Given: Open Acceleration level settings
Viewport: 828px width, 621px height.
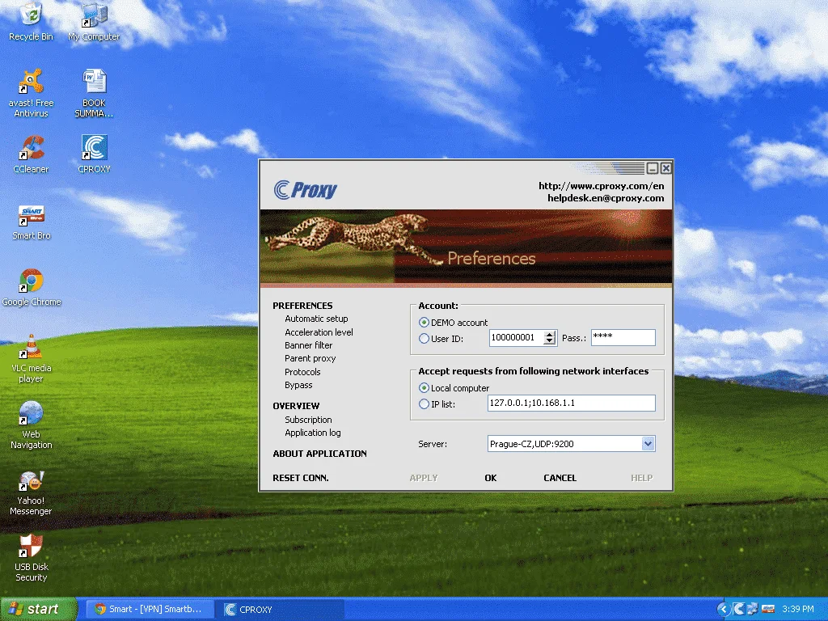Looking at the screenshot, I should [x=319, y=332].
